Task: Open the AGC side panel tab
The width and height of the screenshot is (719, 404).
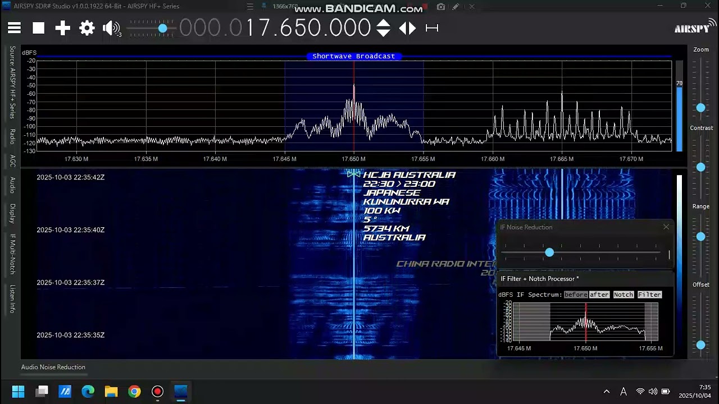Action: click(x=12, y=161)
